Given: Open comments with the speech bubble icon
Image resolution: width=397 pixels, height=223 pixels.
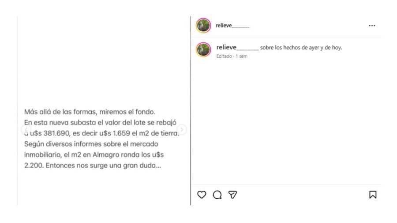Looking at the screenshot, I should 217,195.
